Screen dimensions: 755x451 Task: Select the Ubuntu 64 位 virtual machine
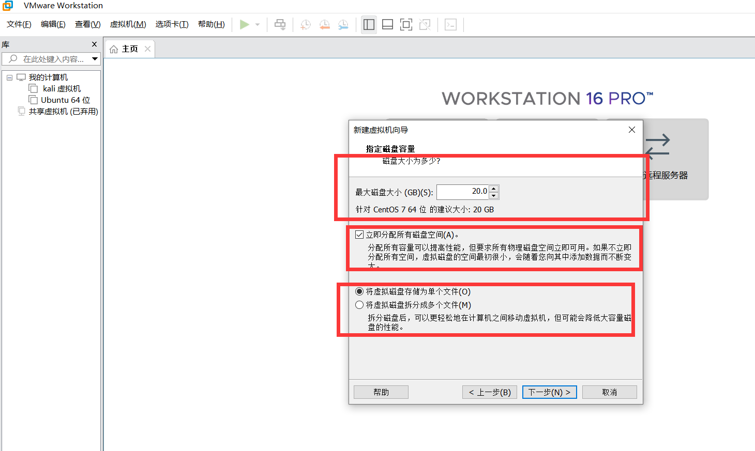coord(65,100)
